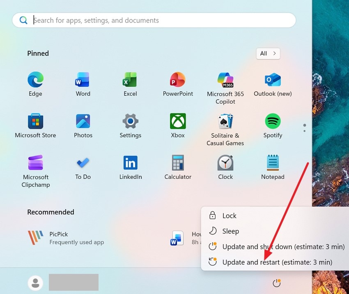The width and height of the screenshot is (349, 294).
Task: Launch the Calculator app
Action: tap(177, 164)
